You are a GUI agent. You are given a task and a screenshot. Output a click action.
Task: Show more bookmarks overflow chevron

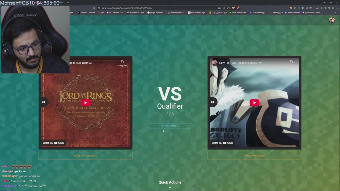pos(335,12)
